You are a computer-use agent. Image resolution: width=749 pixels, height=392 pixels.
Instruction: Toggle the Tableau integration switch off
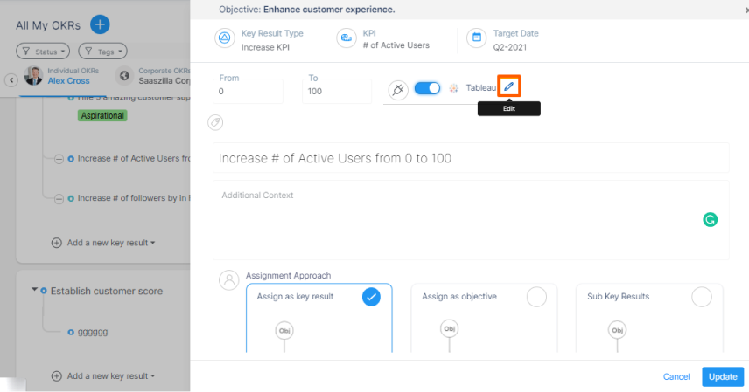click(427, 88)
